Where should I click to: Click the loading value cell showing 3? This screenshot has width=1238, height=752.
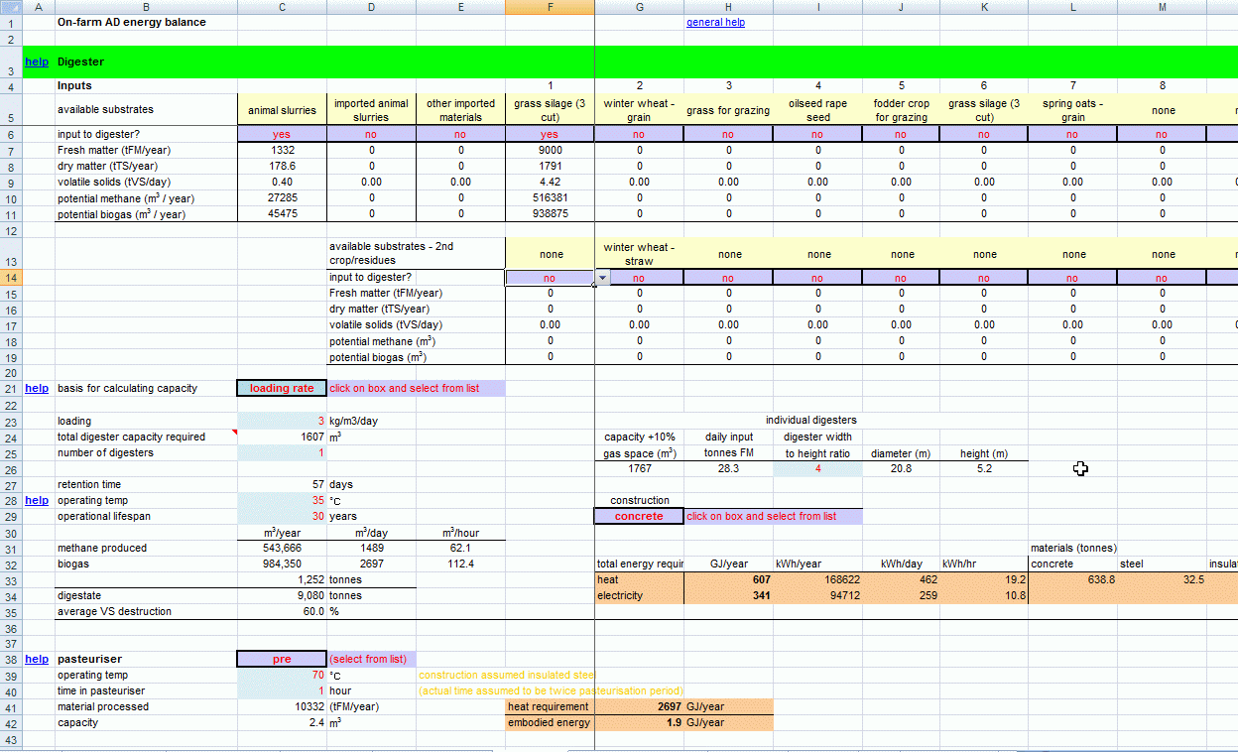(282, 421)
